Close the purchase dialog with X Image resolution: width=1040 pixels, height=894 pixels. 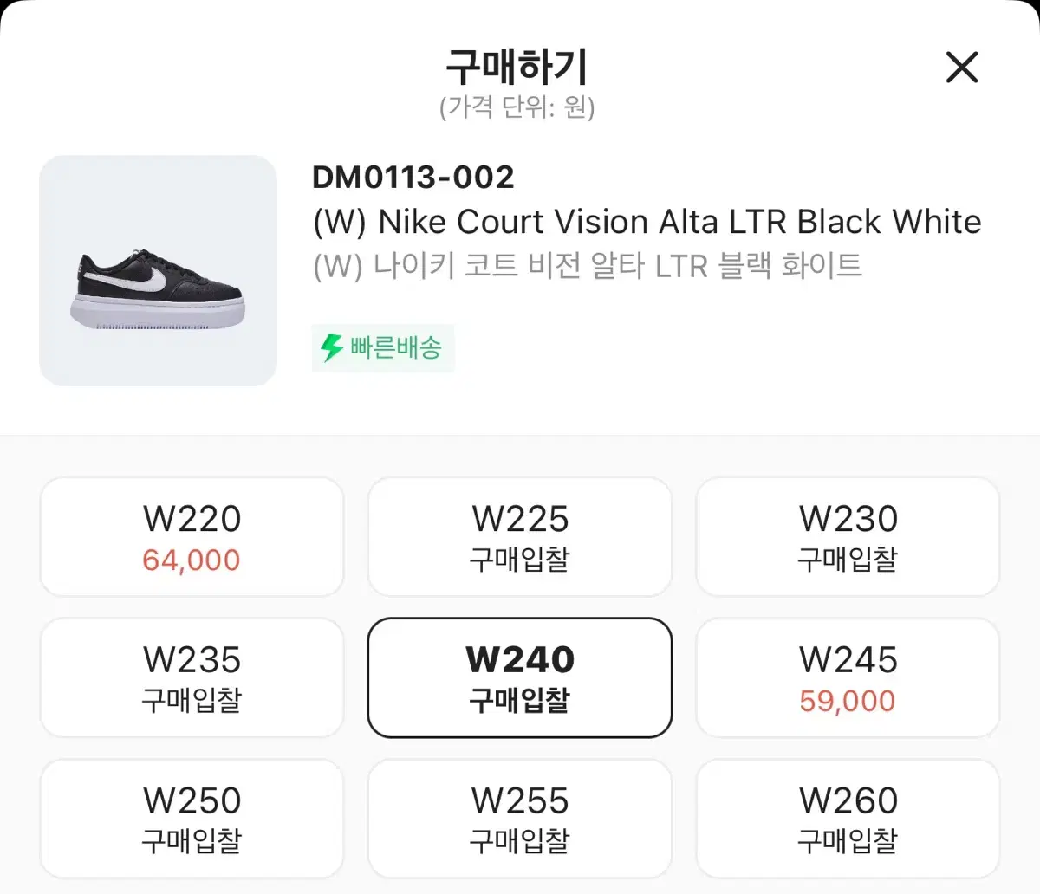[x=962, y=67]
